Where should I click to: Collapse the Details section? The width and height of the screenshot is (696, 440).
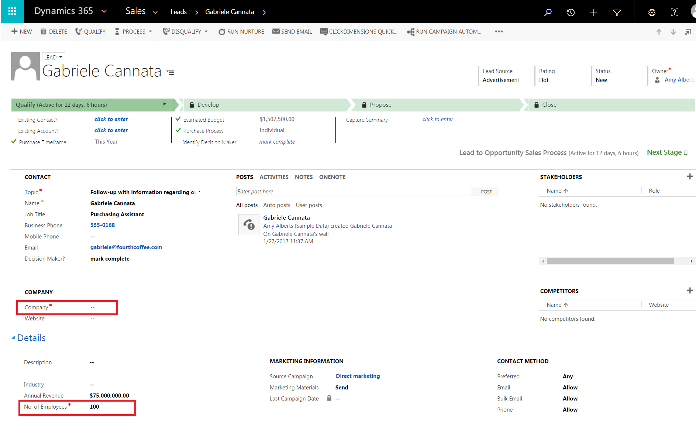[13, 338]
